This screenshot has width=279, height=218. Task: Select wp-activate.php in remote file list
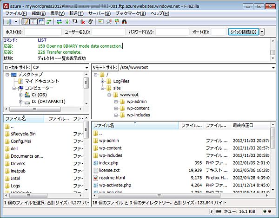click(x=181, y=186)
